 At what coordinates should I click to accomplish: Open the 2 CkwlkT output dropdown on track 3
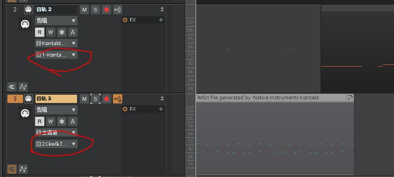[x=56, y=144]
